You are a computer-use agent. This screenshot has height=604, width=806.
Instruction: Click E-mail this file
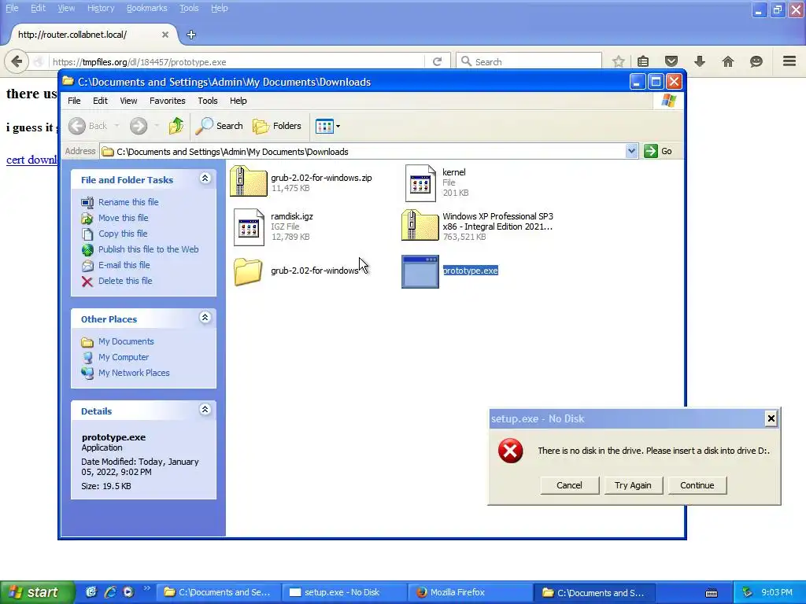(124, 265)
